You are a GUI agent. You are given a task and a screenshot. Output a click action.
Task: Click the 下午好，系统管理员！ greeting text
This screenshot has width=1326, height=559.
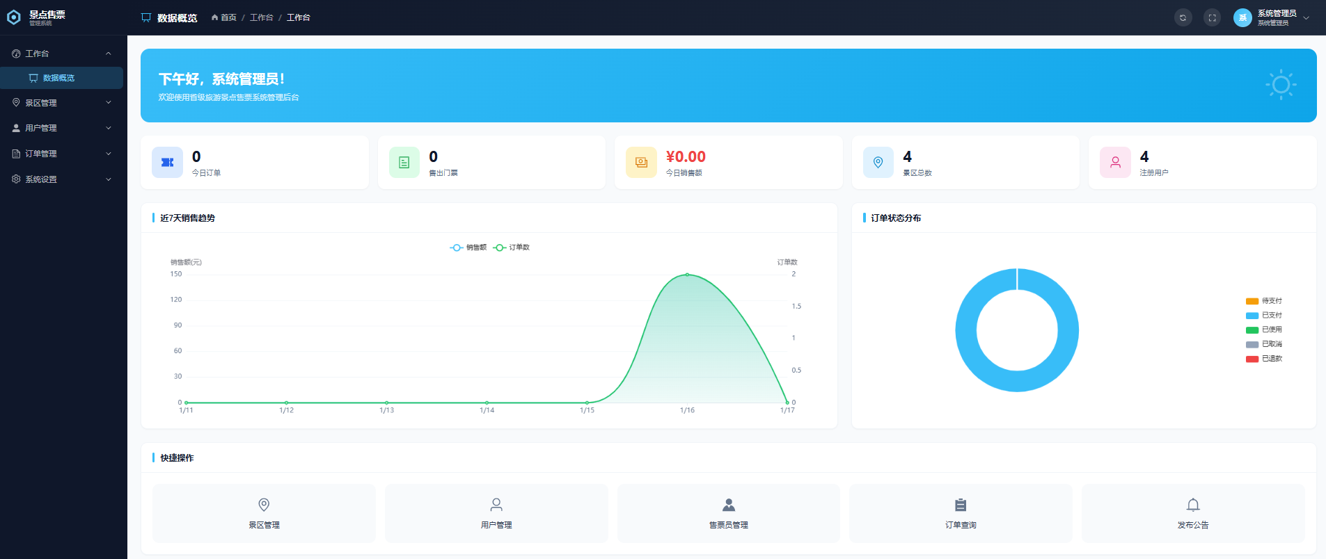221,79
